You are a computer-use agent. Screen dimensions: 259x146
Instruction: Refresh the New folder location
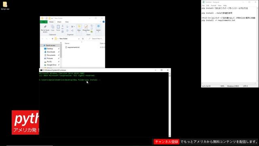(x=83, y=39)
